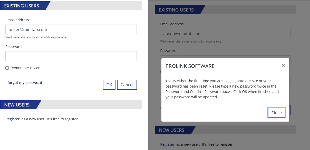Follow the Register link in the undimmed form
Image resolution: width=310 pixels, height=150 pixels.
click(x=13, y=119)
